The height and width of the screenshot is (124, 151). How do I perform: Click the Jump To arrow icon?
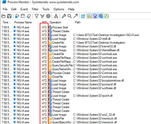(75, 16)
